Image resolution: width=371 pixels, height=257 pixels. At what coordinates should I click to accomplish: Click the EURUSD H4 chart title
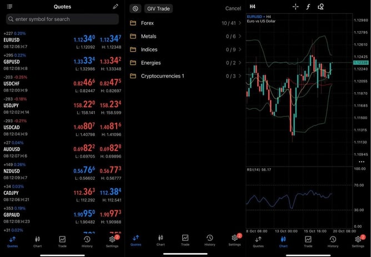click(x=259, y=17)
